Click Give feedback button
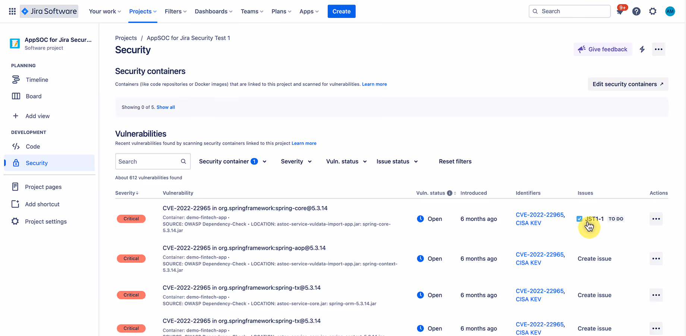 603,49
